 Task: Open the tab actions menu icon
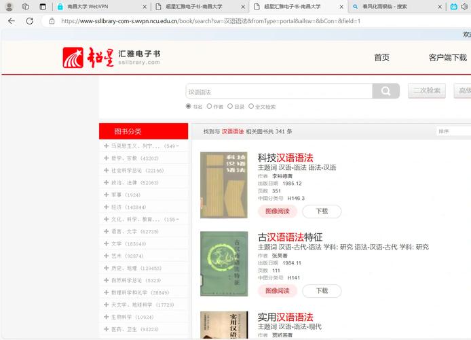[x=43, y=6]
